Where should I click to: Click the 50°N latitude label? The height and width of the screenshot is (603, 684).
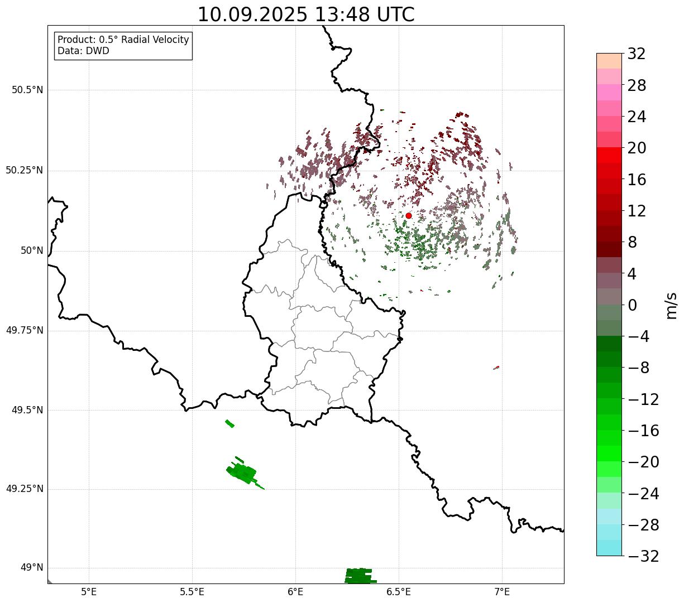pos(32,250)
